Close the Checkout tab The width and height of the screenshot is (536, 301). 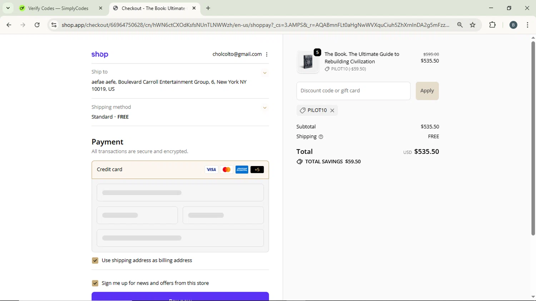[194, 8]
